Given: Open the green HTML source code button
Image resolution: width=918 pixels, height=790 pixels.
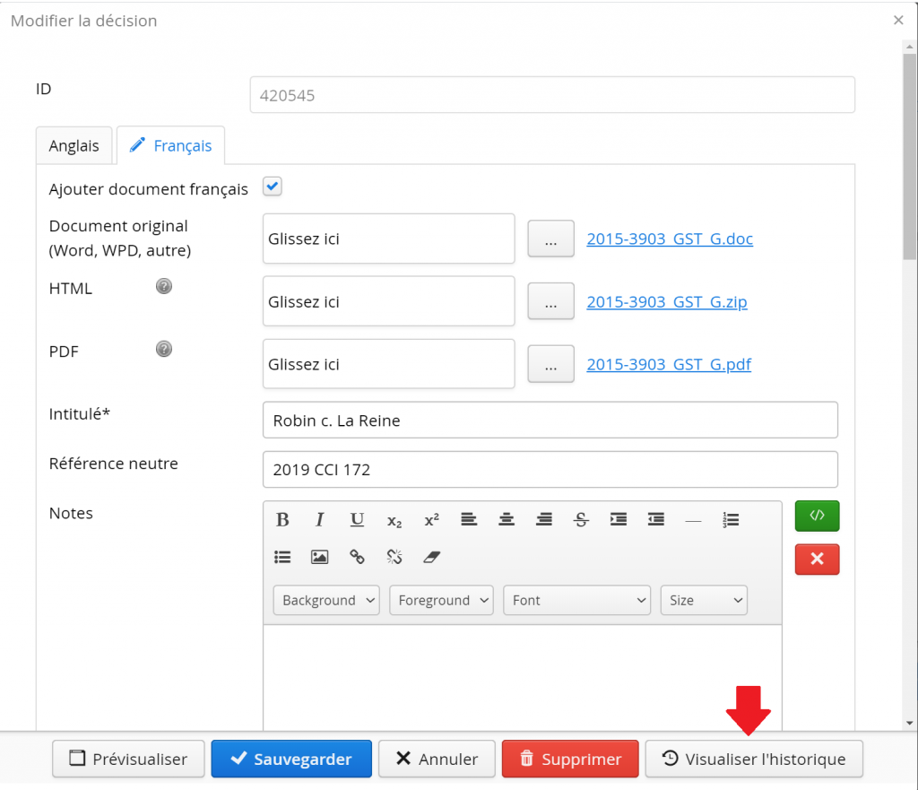Looking at the screenshot, I should click(x=817, y=516).
